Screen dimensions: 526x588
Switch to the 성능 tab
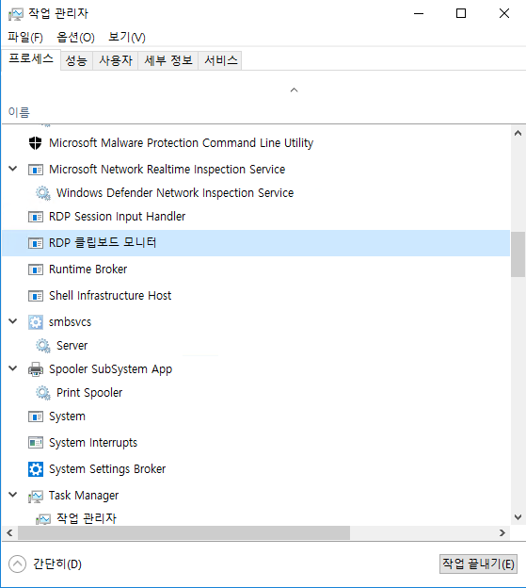[76, 60]
